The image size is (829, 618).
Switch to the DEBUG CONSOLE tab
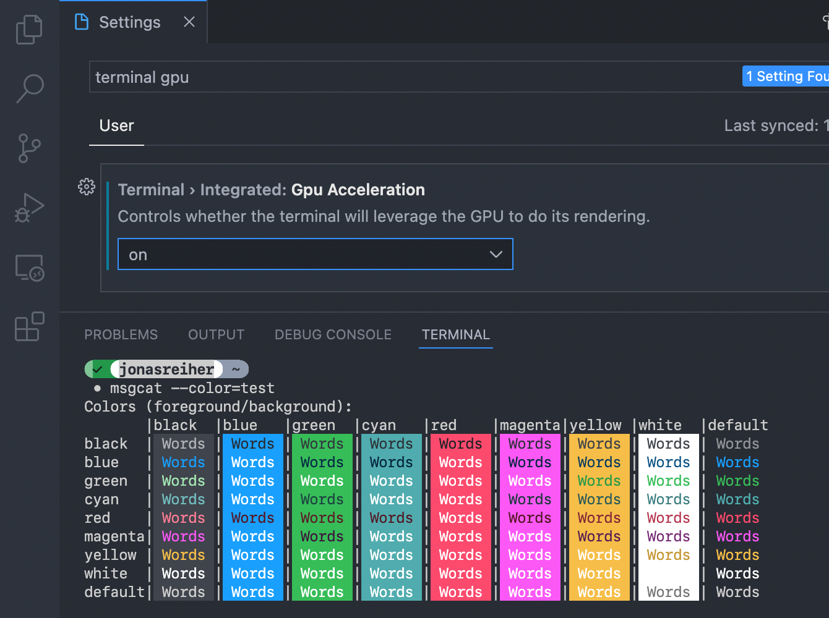click(333, 334)
